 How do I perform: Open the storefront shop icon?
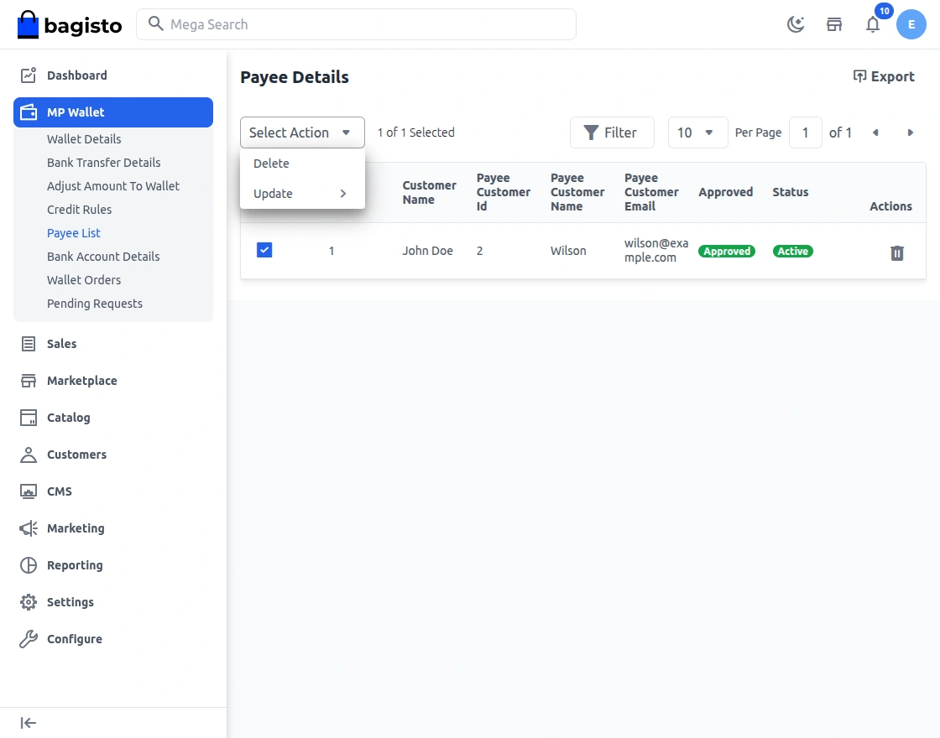click(x=834, y=24)
